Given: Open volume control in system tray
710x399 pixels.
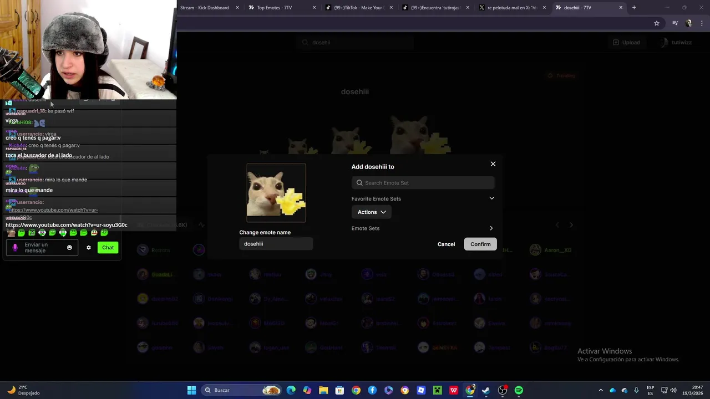Looking at the screenshot, I should 673,390.
